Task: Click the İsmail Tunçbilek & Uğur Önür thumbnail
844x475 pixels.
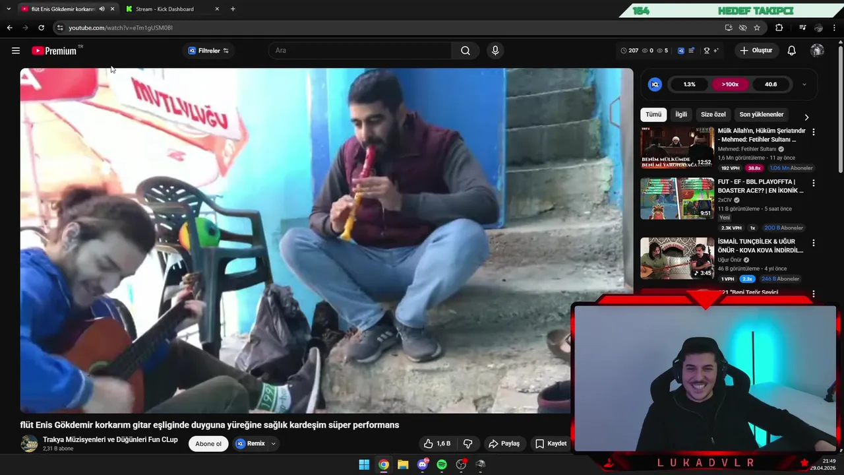Action: pyautogui.click(x=677, y=259)
